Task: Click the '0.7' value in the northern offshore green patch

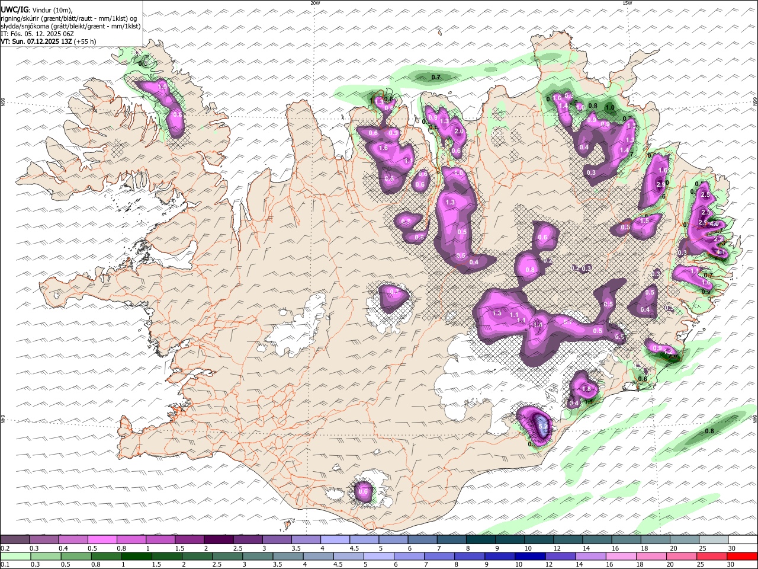Action: 436,78
